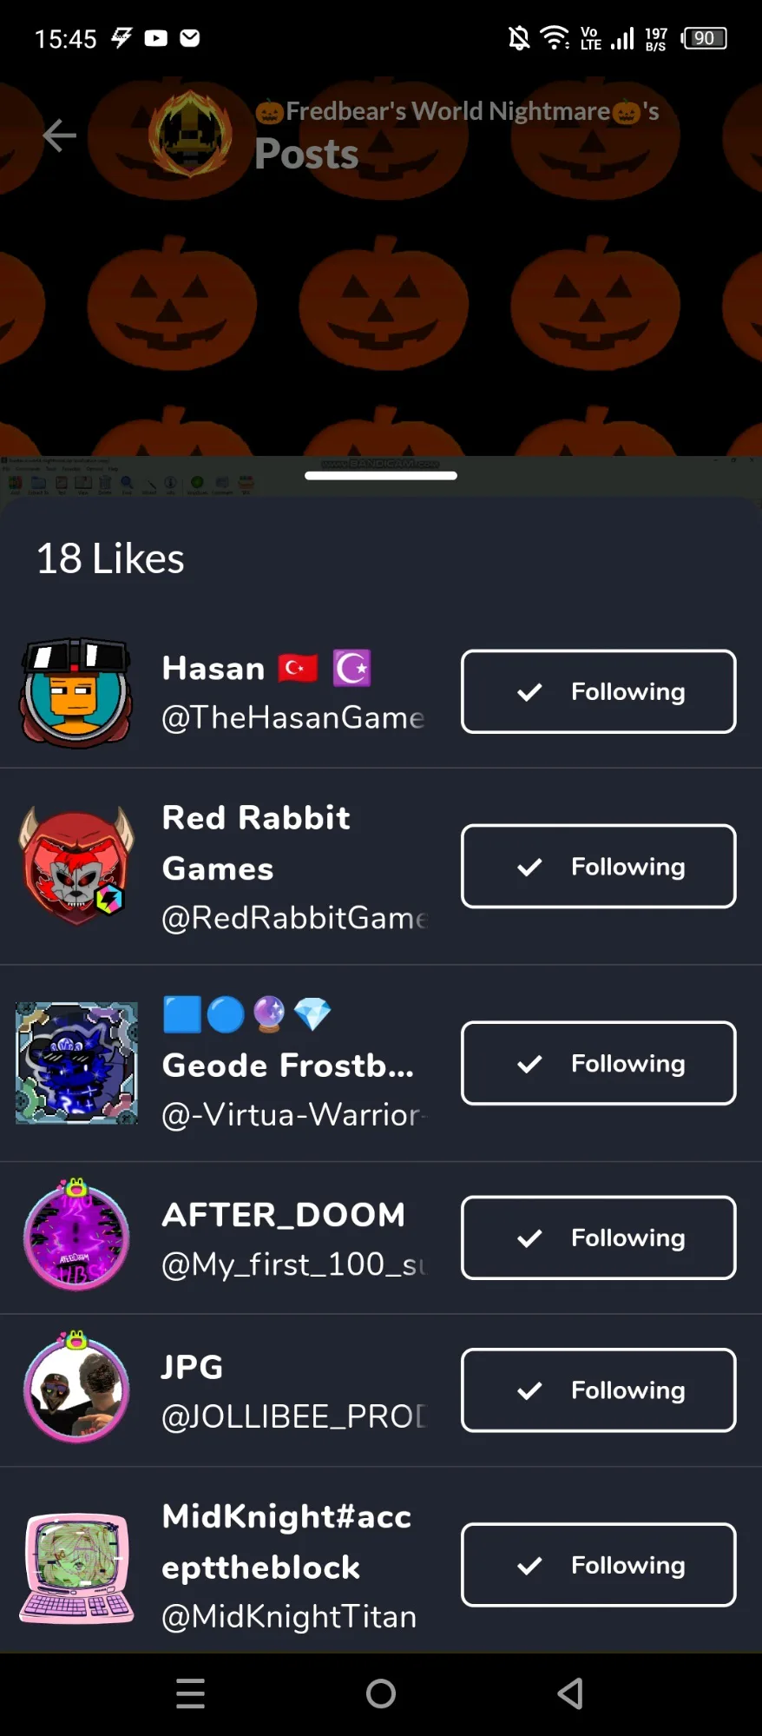
Task: Open Android recent apps menu button
Action: 191,1693
